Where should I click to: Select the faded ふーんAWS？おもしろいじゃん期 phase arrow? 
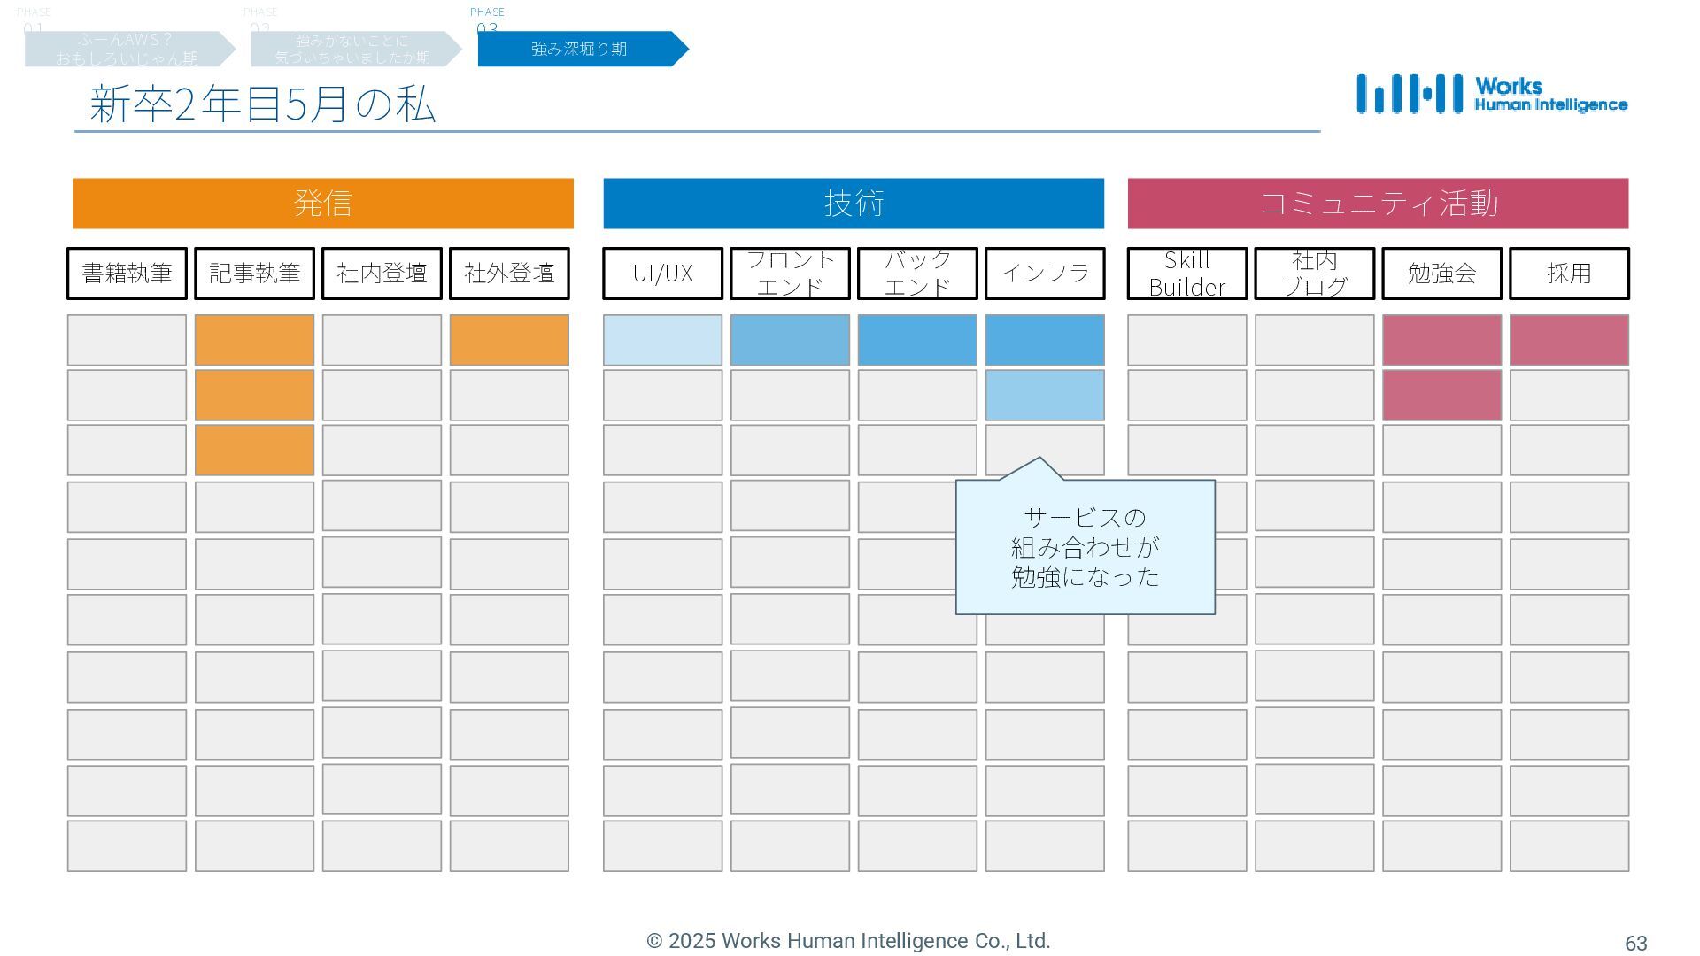pyautogui.click(x=129, y=49)
